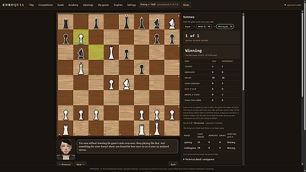Image resolution: width=306 pixels, height=172 pixels.
Task: Toggle the Mute button
Action: pyautogui.click(x=186, y=5)
